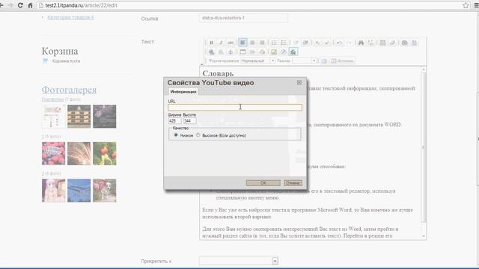Open Категория товаров 6 link
Viewport: 479px width, 269px height.
coord(70,17)
